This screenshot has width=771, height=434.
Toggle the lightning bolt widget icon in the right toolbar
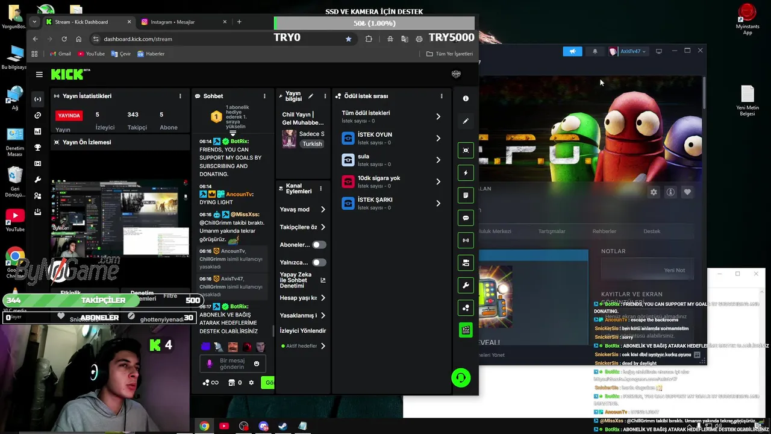(466, 173)
